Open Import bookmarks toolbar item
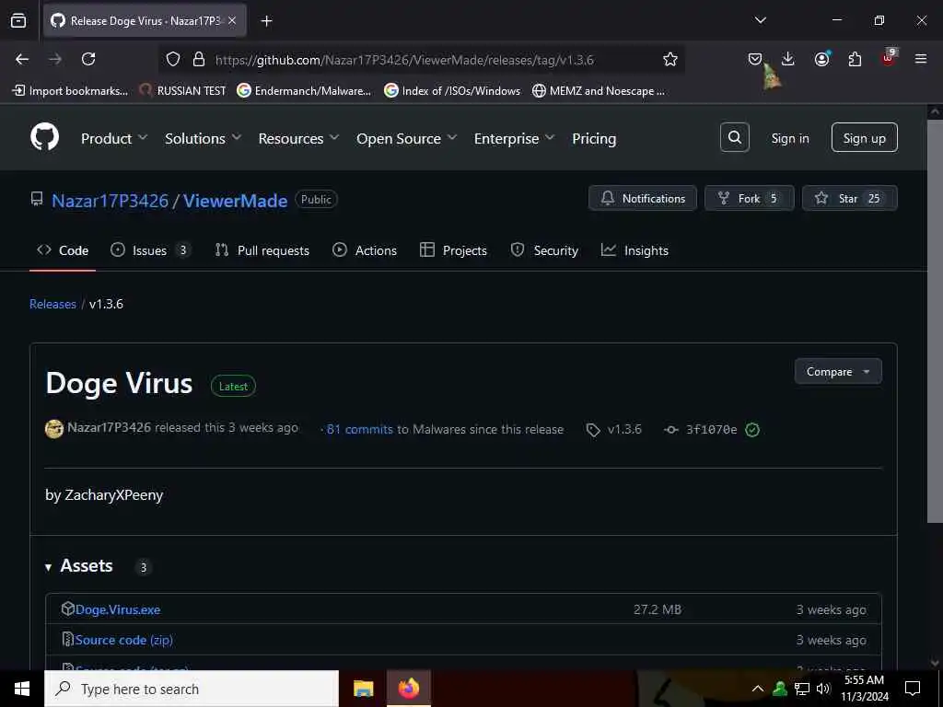Screen dimensions: 943x707 70,91
